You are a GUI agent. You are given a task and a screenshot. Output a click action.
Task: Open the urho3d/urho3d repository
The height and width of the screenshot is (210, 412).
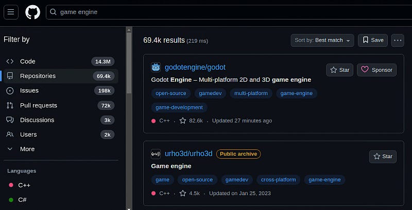(188, 154)
